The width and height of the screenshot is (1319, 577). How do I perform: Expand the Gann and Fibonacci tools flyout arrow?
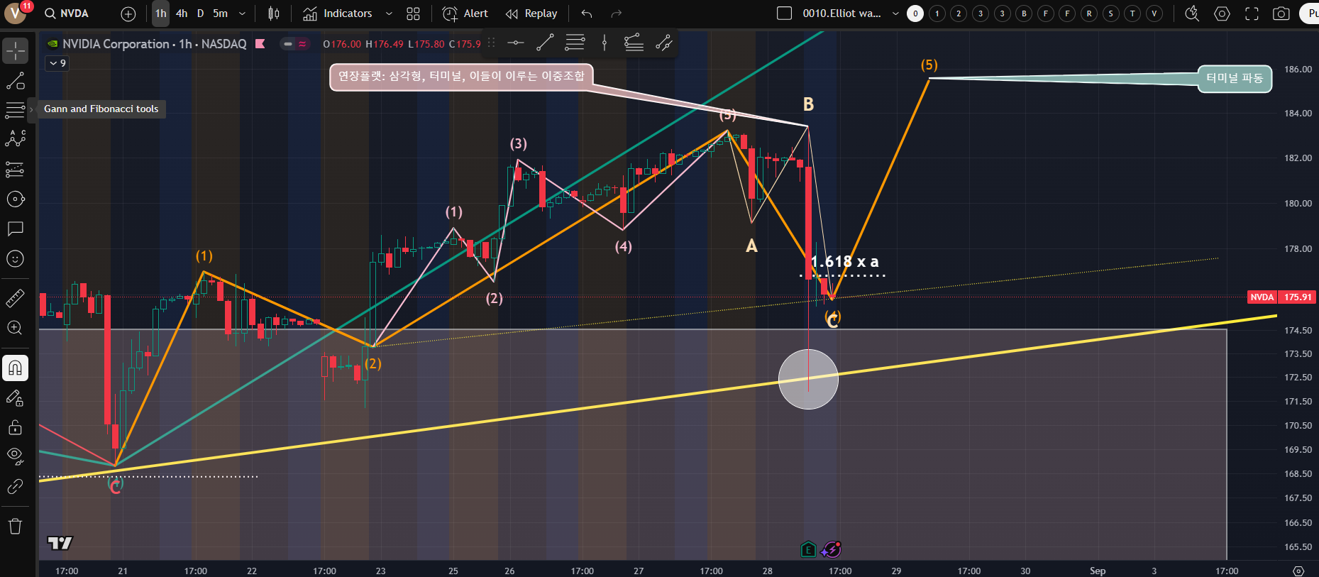31,110
